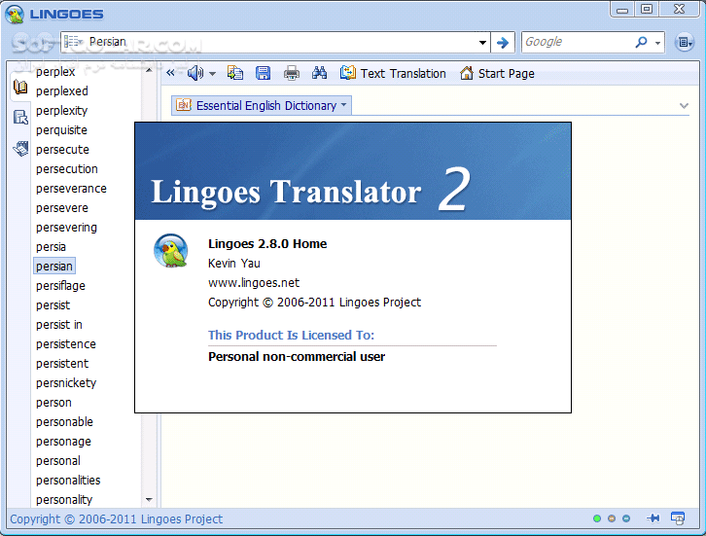
Task: Select 'persist in' in word list
Action: coord(58,324)
